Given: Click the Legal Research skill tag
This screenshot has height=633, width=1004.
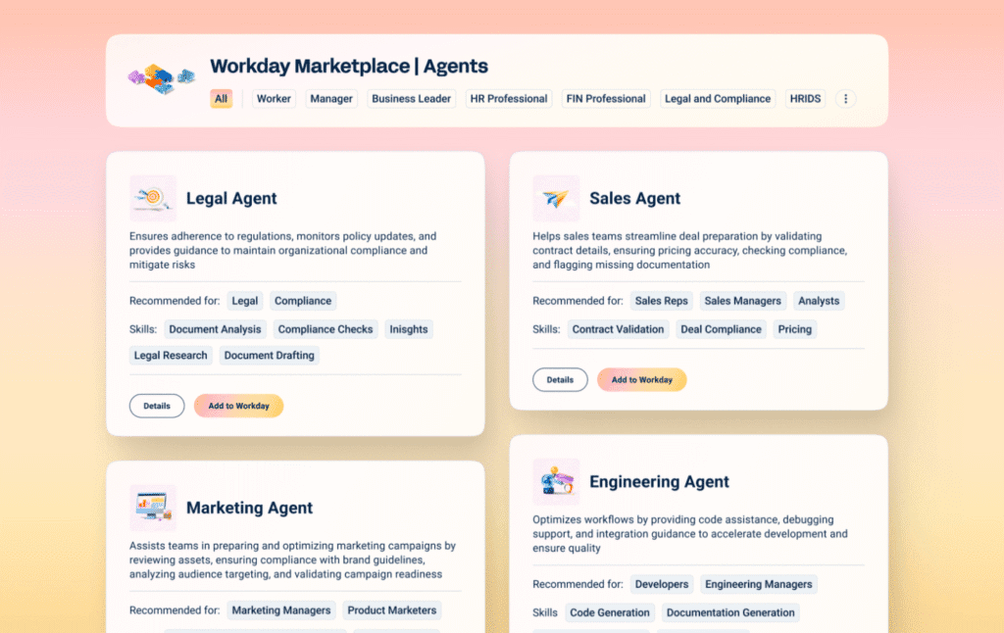Looking at the screenshot, I should [x=171, y=356].
